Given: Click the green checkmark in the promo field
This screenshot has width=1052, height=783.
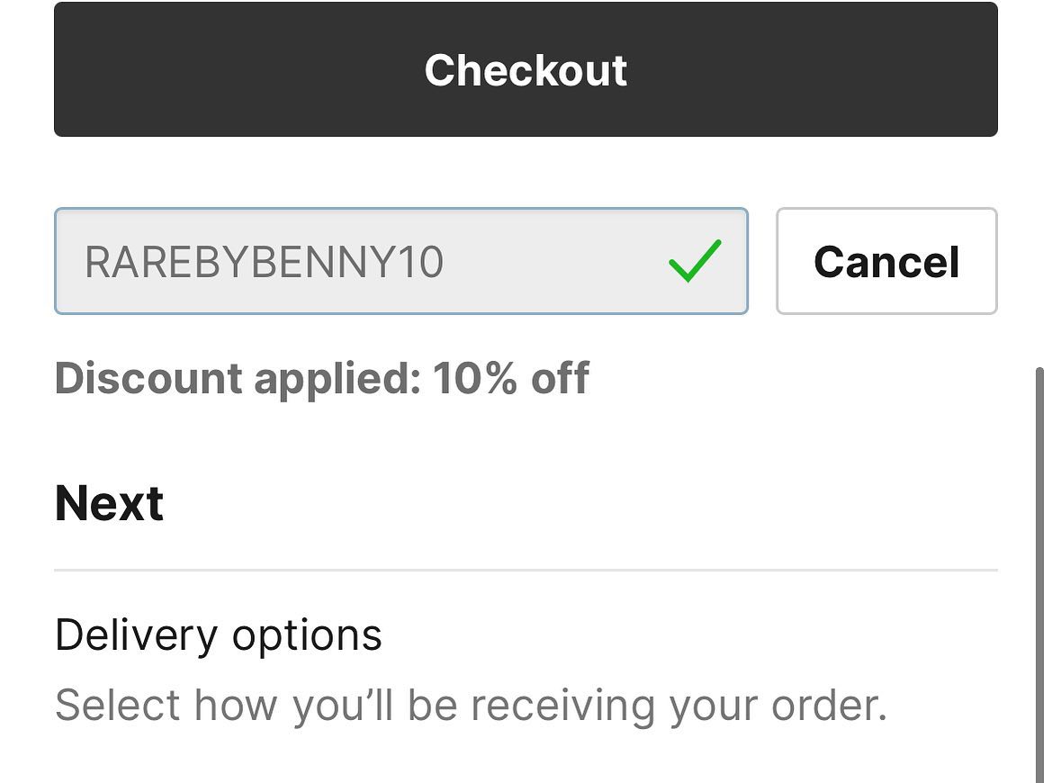Looking at the screenshot, I should pyautogui.click(x=695, y=261).
